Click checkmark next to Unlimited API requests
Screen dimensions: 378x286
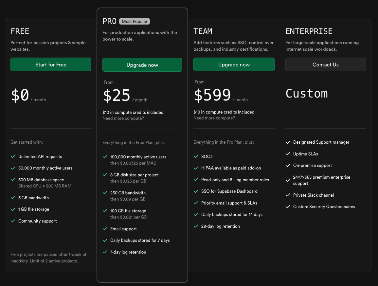click(13, 157)
